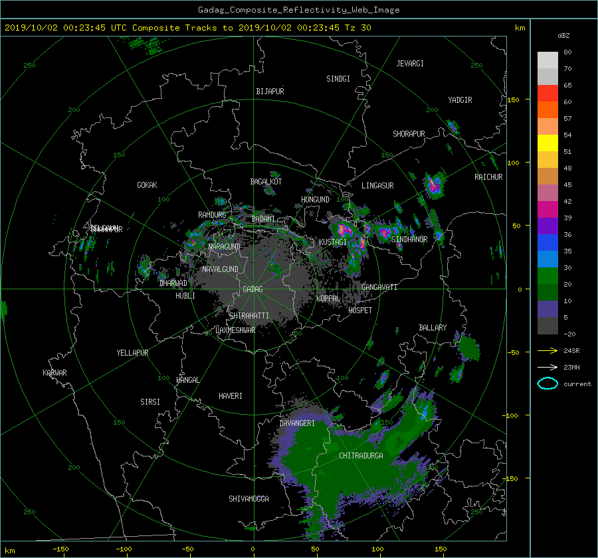Select the YADGIR label

click(x=460, y=100)
